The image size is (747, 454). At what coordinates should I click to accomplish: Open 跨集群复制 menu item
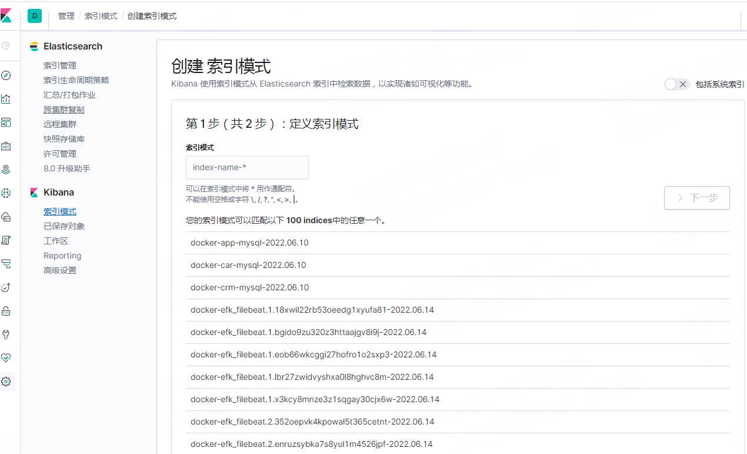pyautogui.click(x=64, y=110)
